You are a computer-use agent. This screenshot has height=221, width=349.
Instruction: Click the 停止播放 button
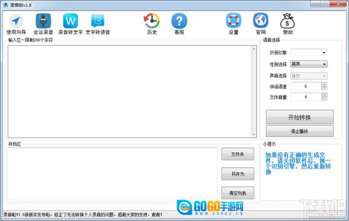[300, 131]
